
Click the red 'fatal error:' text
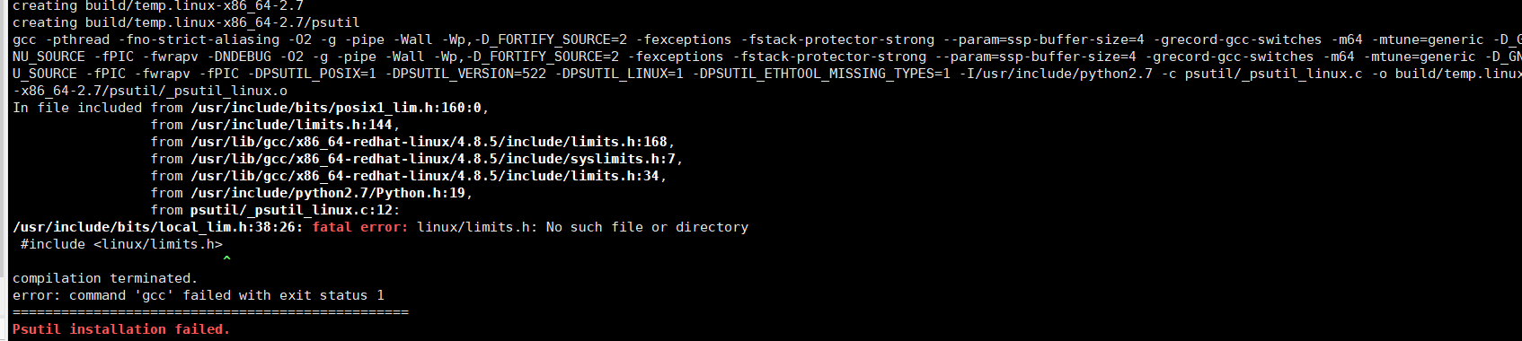[x=360, y=227]
